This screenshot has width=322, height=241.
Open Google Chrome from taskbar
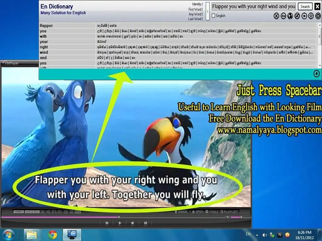click(x=53, y=235)
